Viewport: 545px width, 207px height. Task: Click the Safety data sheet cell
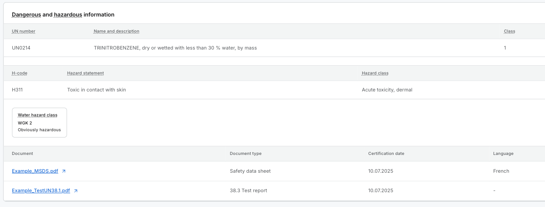point(250,171)
